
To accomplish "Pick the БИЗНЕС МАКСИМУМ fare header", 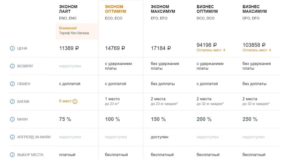I will tap(255, 9).
